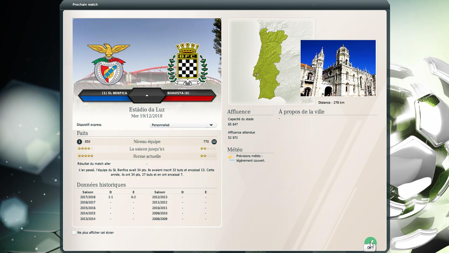Click the Boavista club crest

pyautogui.click(x=188, y=64)
